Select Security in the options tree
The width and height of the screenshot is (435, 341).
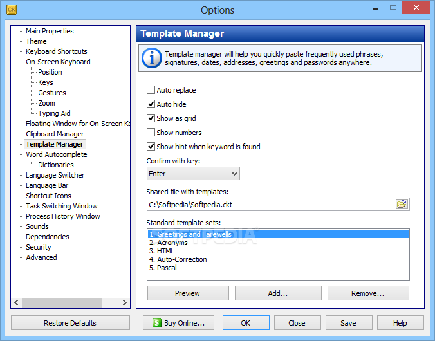click(38, 247)
